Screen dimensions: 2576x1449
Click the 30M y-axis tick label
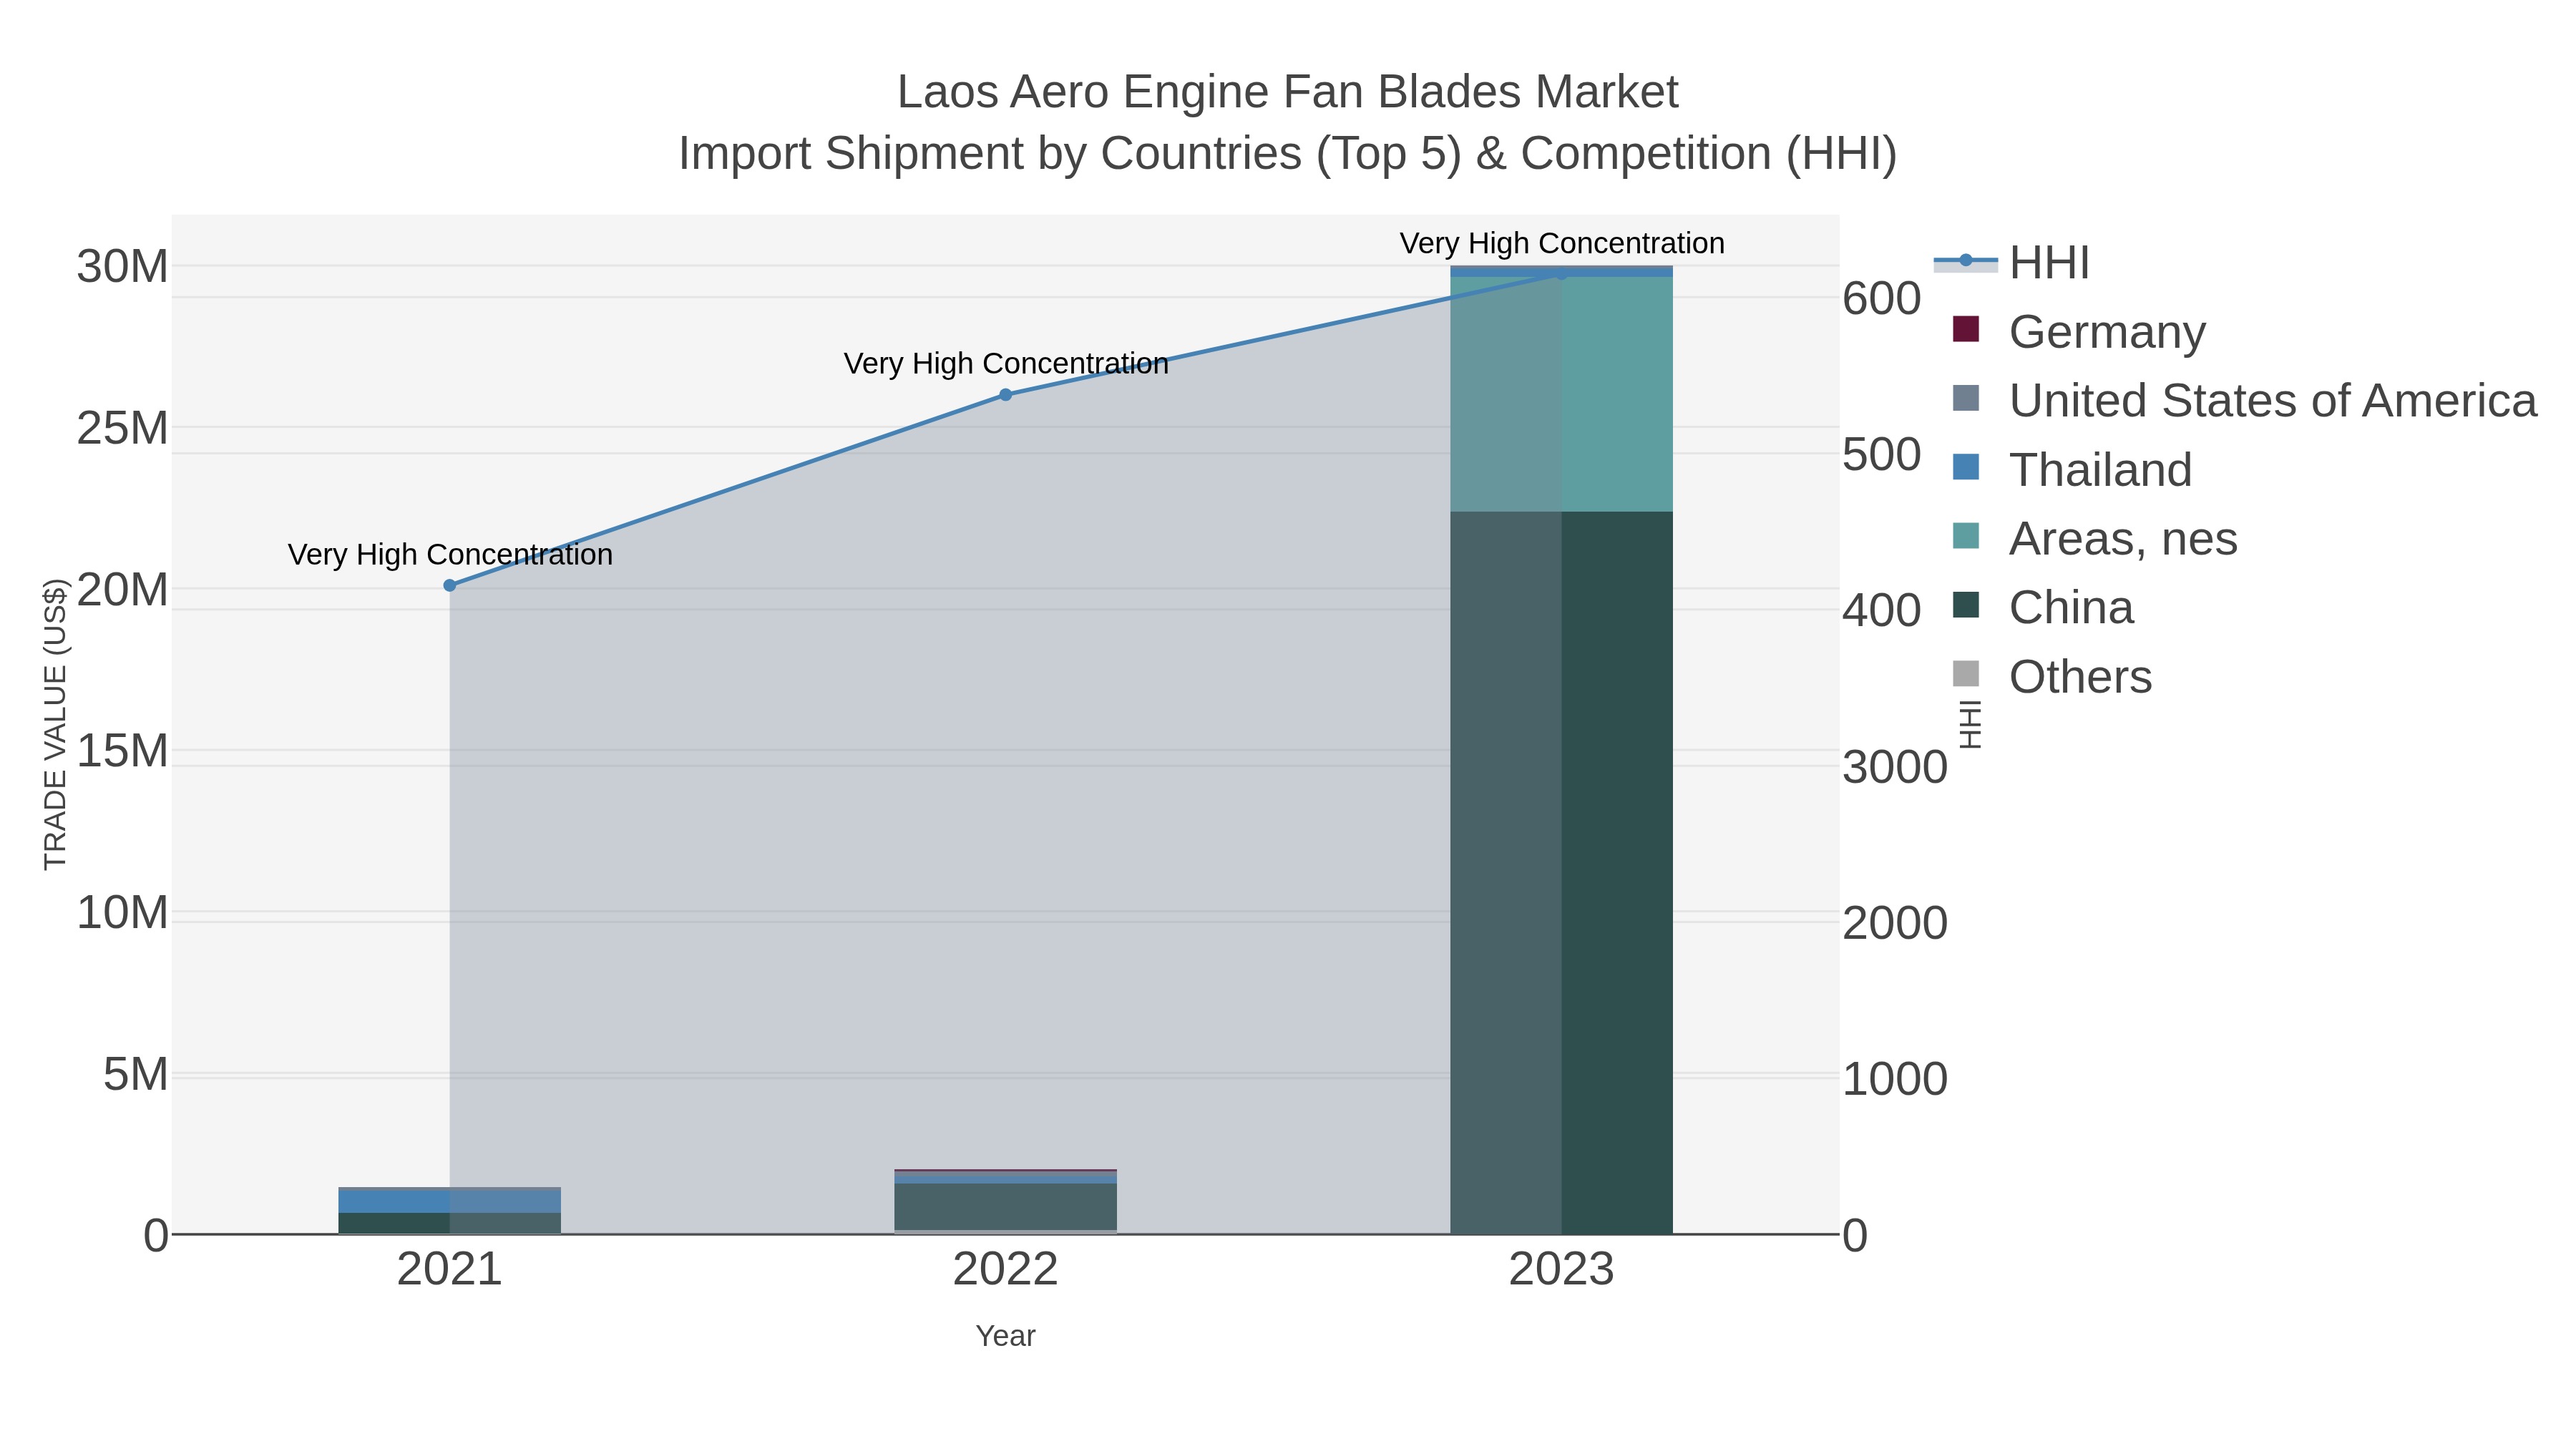[122, 267]
